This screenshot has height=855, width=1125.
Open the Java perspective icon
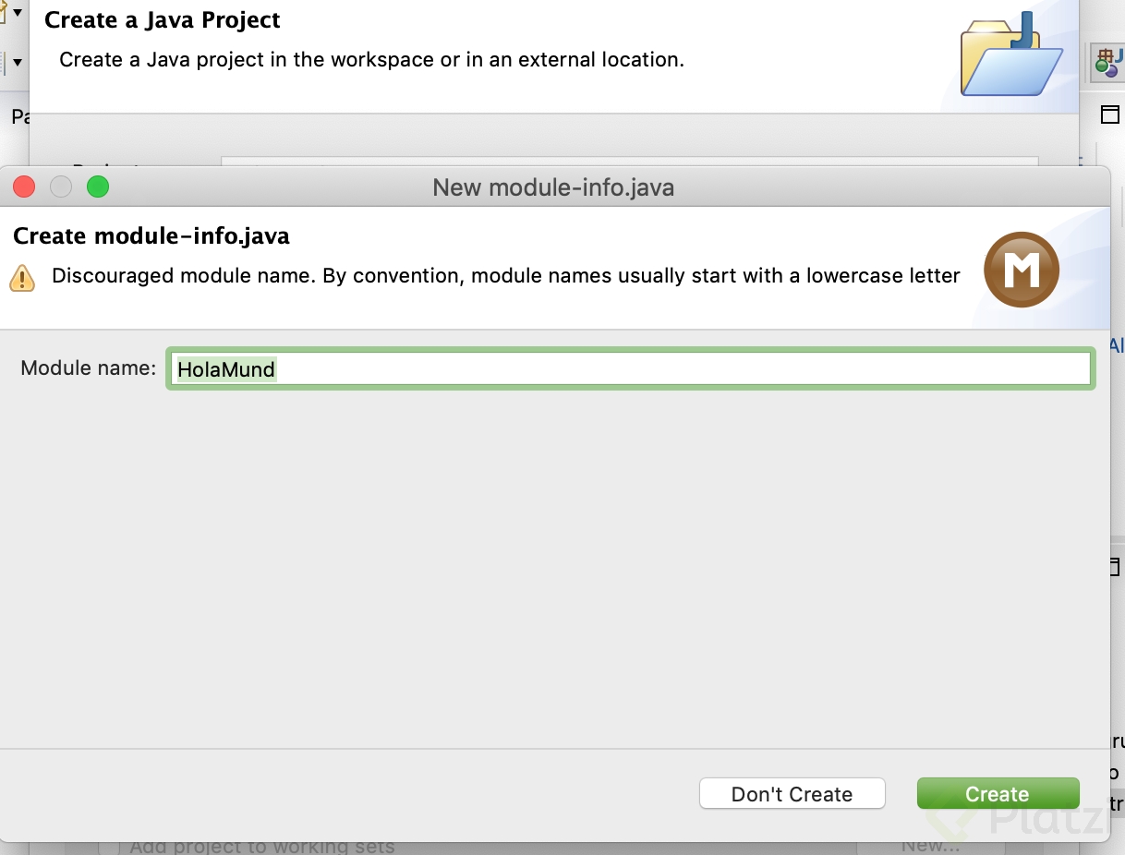coord(1108,63)
